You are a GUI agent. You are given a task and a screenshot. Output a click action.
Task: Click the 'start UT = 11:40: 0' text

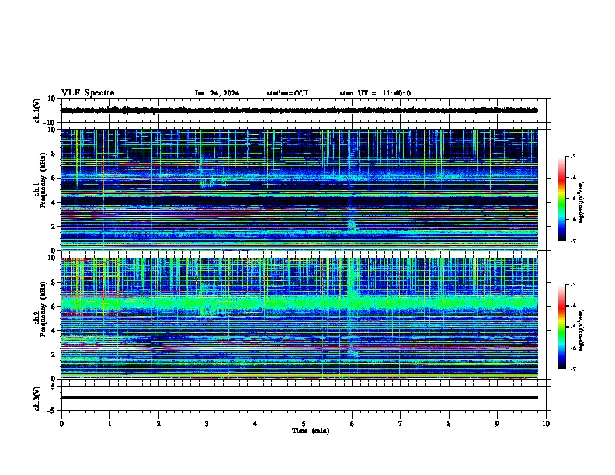pos(375,93)
